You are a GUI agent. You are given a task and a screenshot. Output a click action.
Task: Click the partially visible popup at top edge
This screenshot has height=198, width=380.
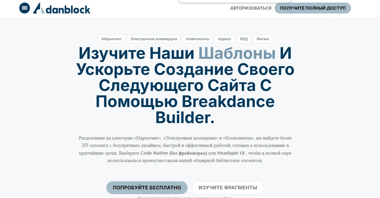click(x=234, y=1)
